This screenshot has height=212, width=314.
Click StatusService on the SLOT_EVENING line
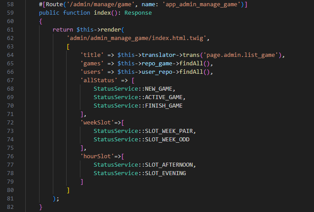click(x=116, y=173)
